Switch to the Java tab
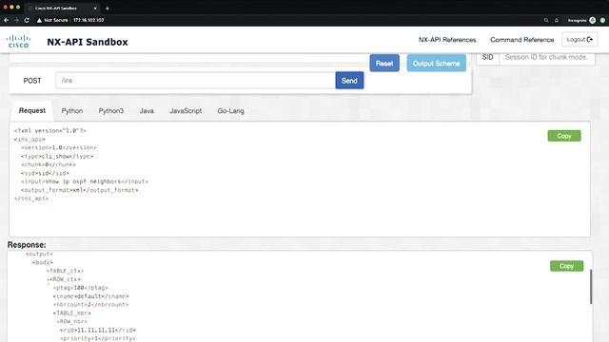609x342 pixels. pyautogui.click(x=147, y=111)
